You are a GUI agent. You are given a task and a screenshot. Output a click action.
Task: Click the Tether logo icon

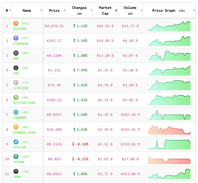(16, 157)
